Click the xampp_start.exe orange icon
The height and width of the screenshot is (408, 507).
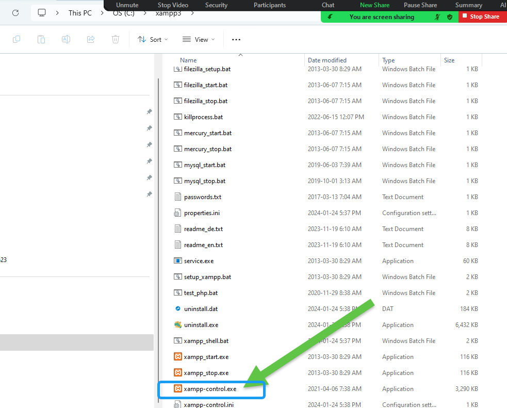pyautogui.click(x=177, y=356)
